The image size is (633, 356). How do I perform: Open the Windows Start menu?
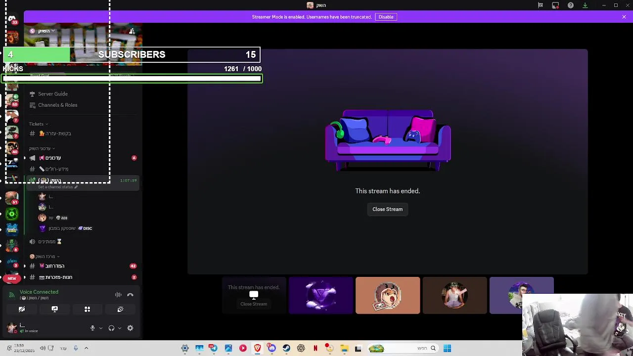[x=447, y=348]
